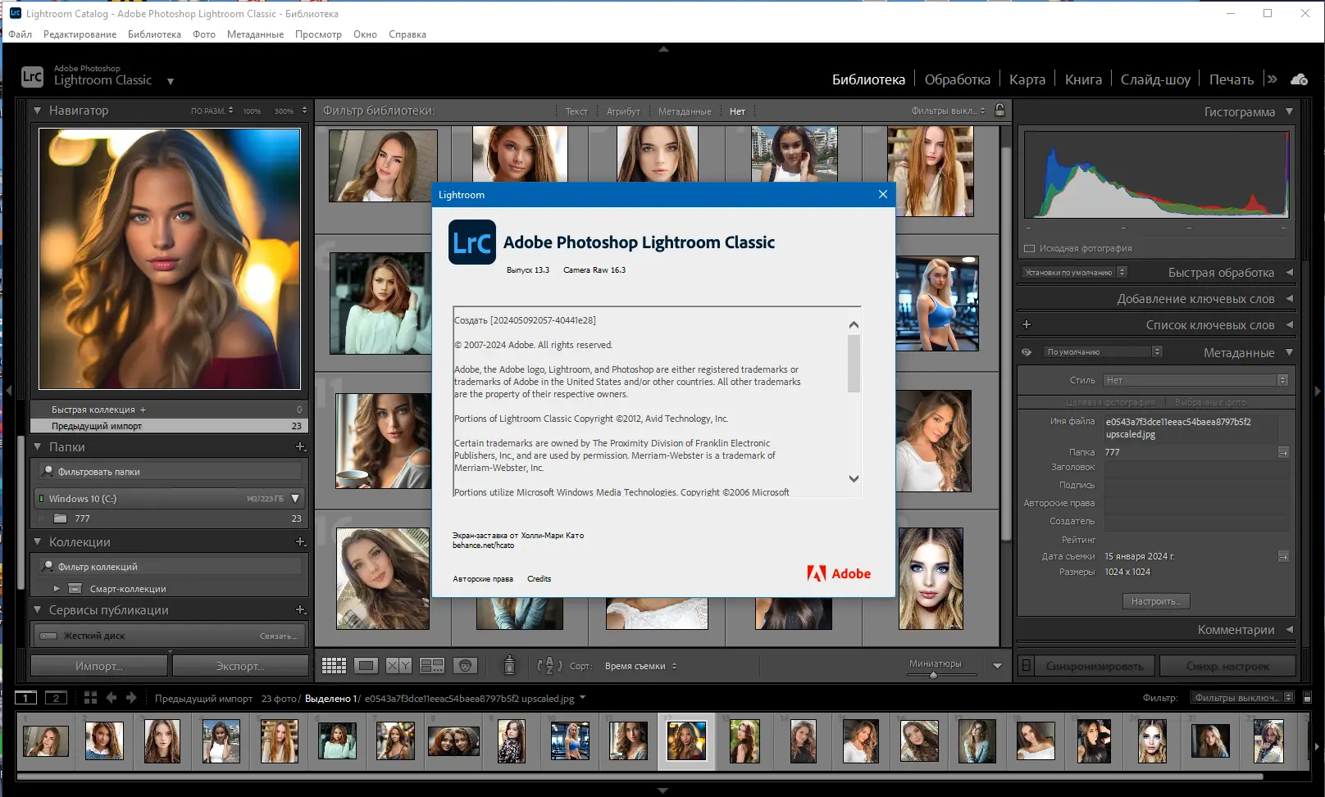Open the Стиль Нет dropdown

[x=1195, y=380]
